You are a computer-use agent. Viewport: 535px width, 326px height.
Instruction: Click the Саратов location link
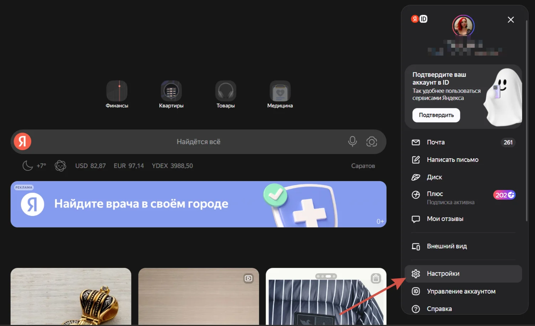[x=363, y=166]
